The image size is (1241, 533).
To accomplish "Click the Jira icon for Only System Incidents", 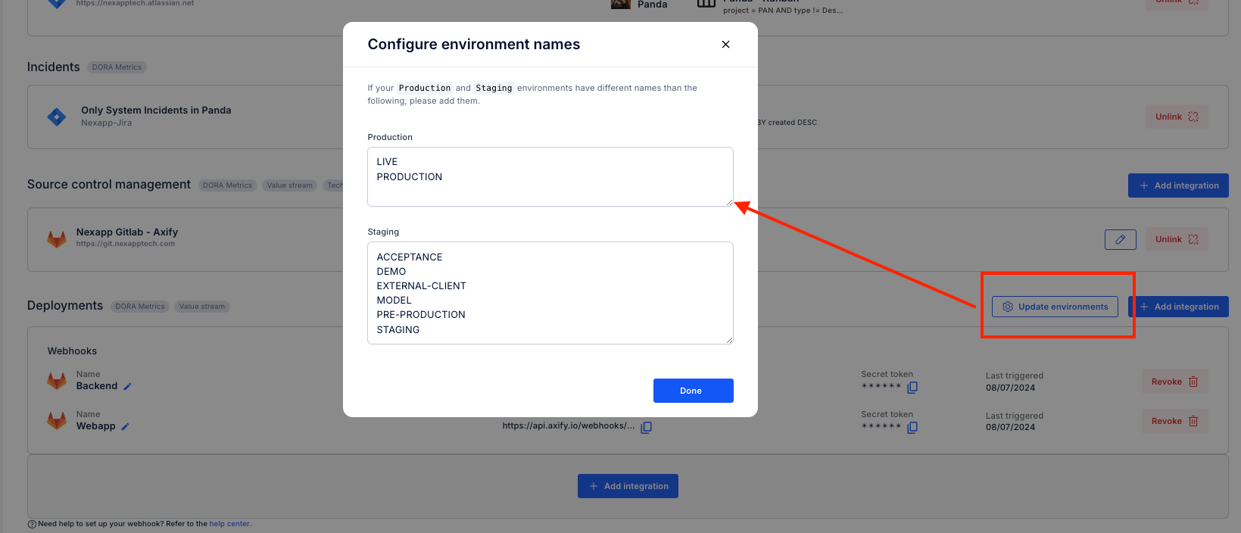I will click(x=56, y=117).
